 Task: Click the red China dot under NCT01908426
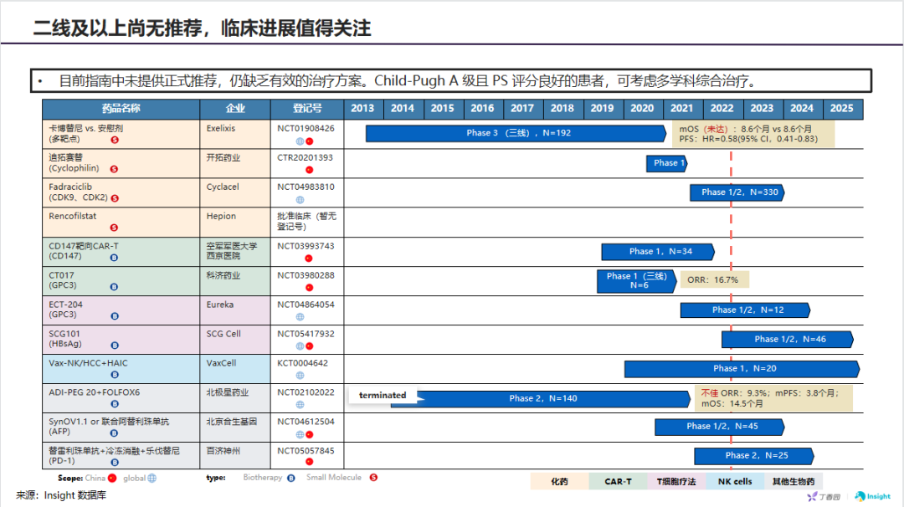coord(310,141)
